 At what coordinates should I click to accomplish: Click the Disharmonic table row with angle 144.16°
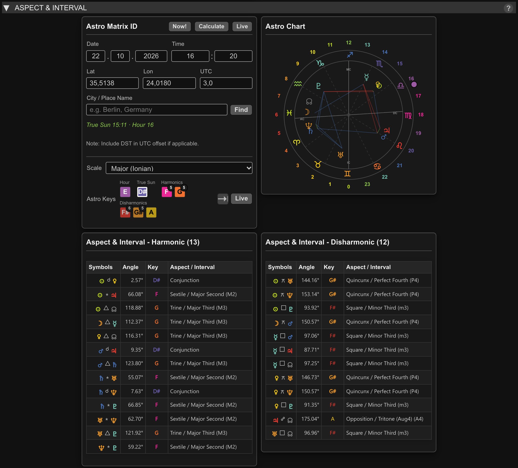[x=348, y=280]
